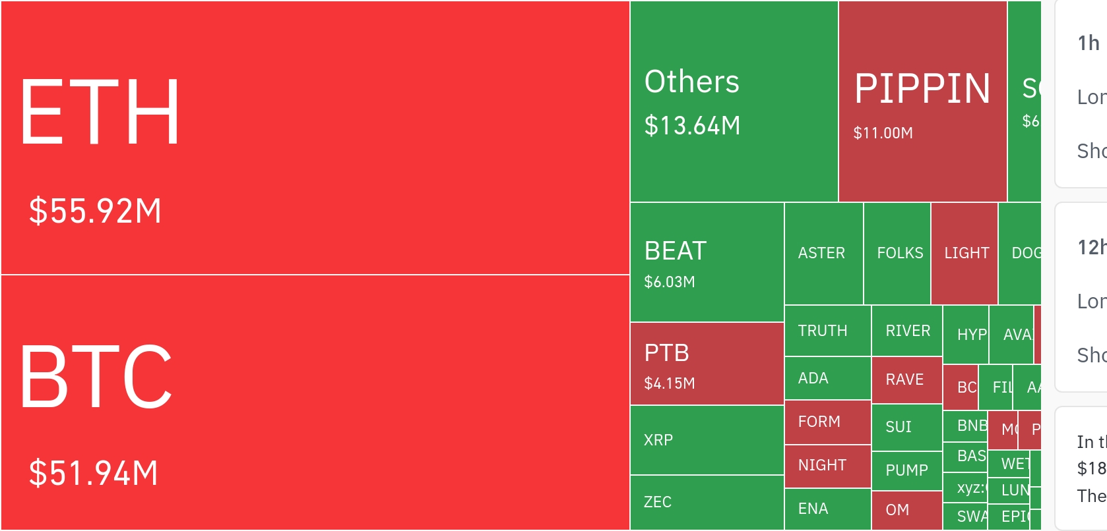Select the NIGHT tile
The image size is (1107, 531).
(x=827, y=466)
